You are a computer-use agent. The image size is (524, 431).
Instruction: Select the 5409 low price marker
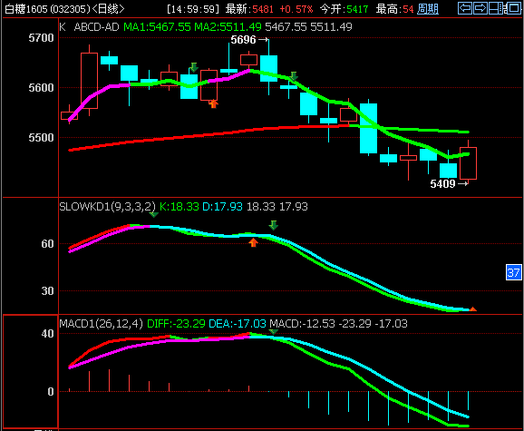pos(449,183)
